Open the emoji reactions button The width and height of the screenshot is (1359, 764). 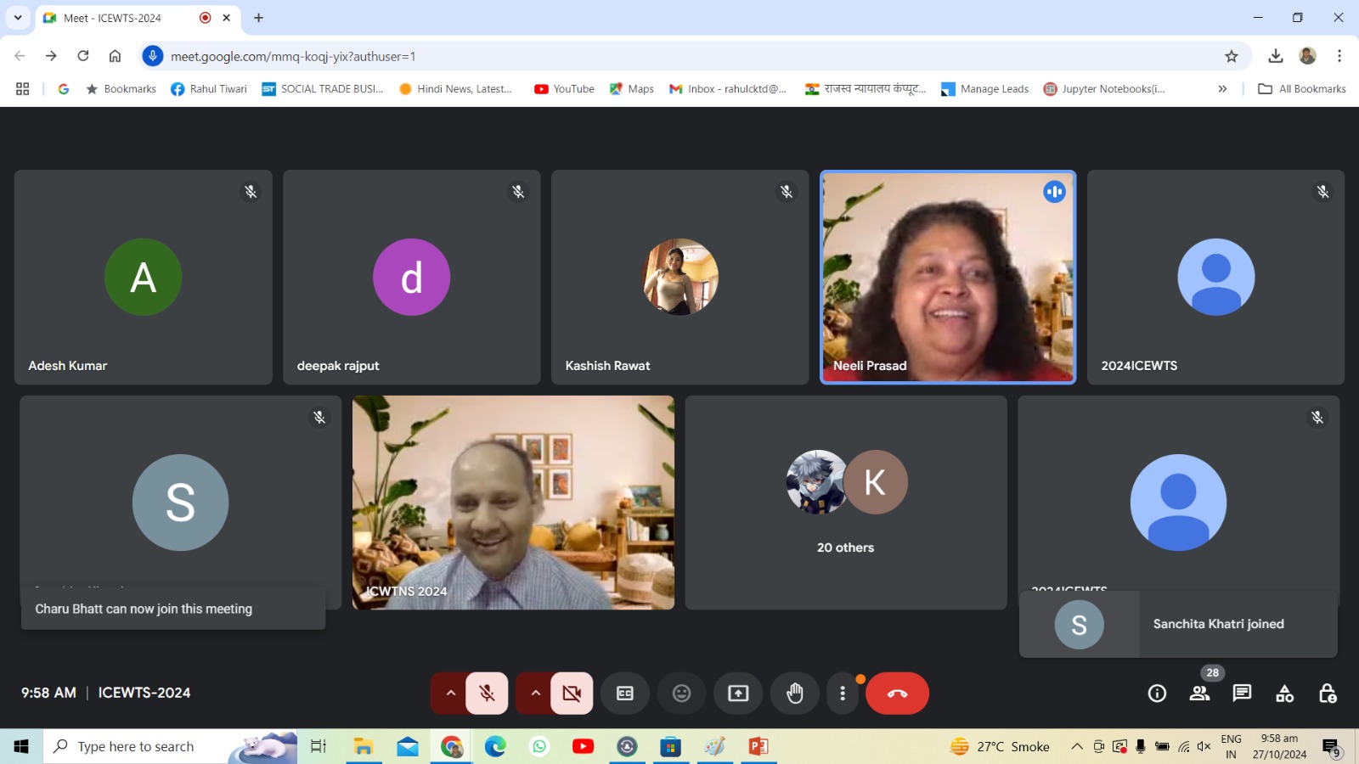point(681,694)
